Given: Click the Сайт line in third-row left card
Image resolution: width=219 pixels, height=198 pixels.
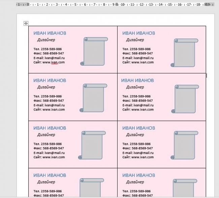Looking at the screenshot, I should tap(49, 157).
